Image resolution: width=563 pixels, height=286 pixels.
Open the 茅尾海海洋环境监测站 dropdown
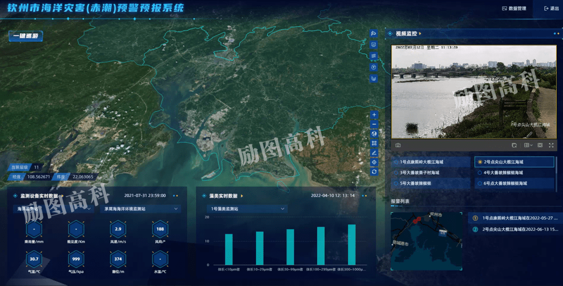(x=140, y=209)
